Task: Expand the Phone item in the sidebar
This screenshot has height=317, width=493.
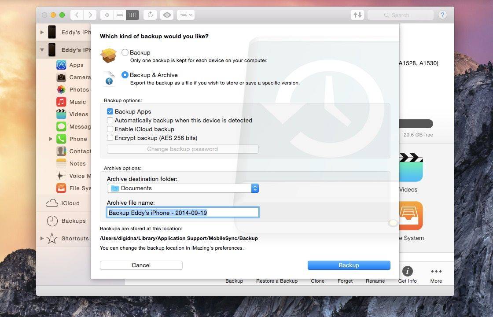Action: (x=51, y=139)
